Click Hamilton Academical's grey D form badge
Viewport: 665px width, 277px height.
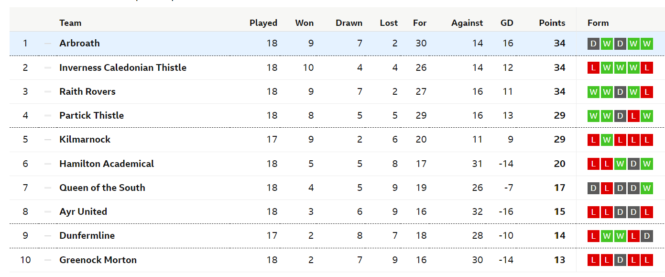tap(633, 164)
